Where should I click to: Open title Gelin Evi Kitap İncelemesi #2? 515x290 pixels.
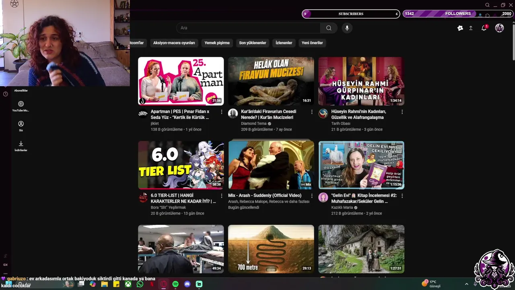364,198
